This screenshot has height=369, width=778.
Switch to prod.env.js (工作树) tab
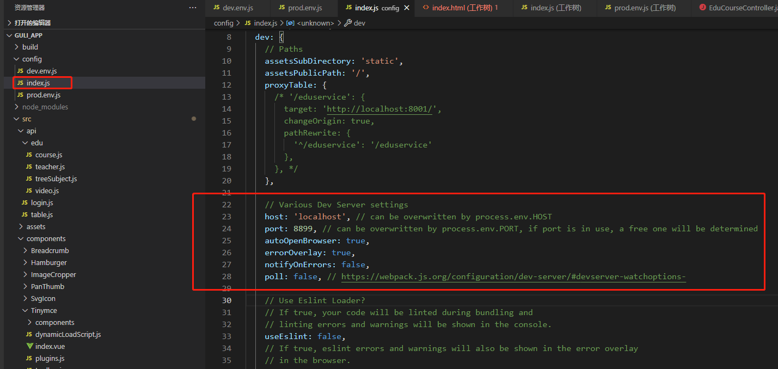coord(645,8)
